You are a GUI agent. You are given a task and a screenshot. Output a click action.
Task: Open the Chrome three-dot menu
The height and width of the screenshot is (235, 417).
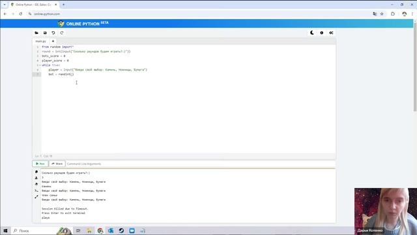point(412,14)
